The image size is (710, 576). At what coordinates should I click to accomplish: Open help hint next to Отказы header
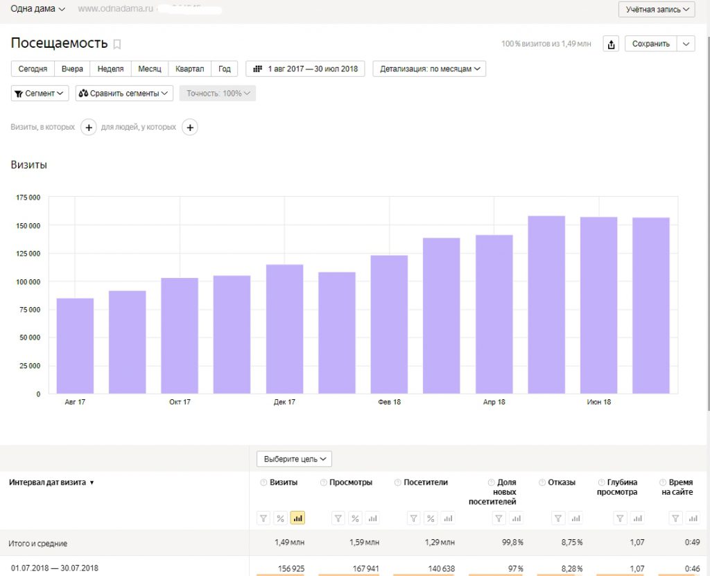pos(542,482)
